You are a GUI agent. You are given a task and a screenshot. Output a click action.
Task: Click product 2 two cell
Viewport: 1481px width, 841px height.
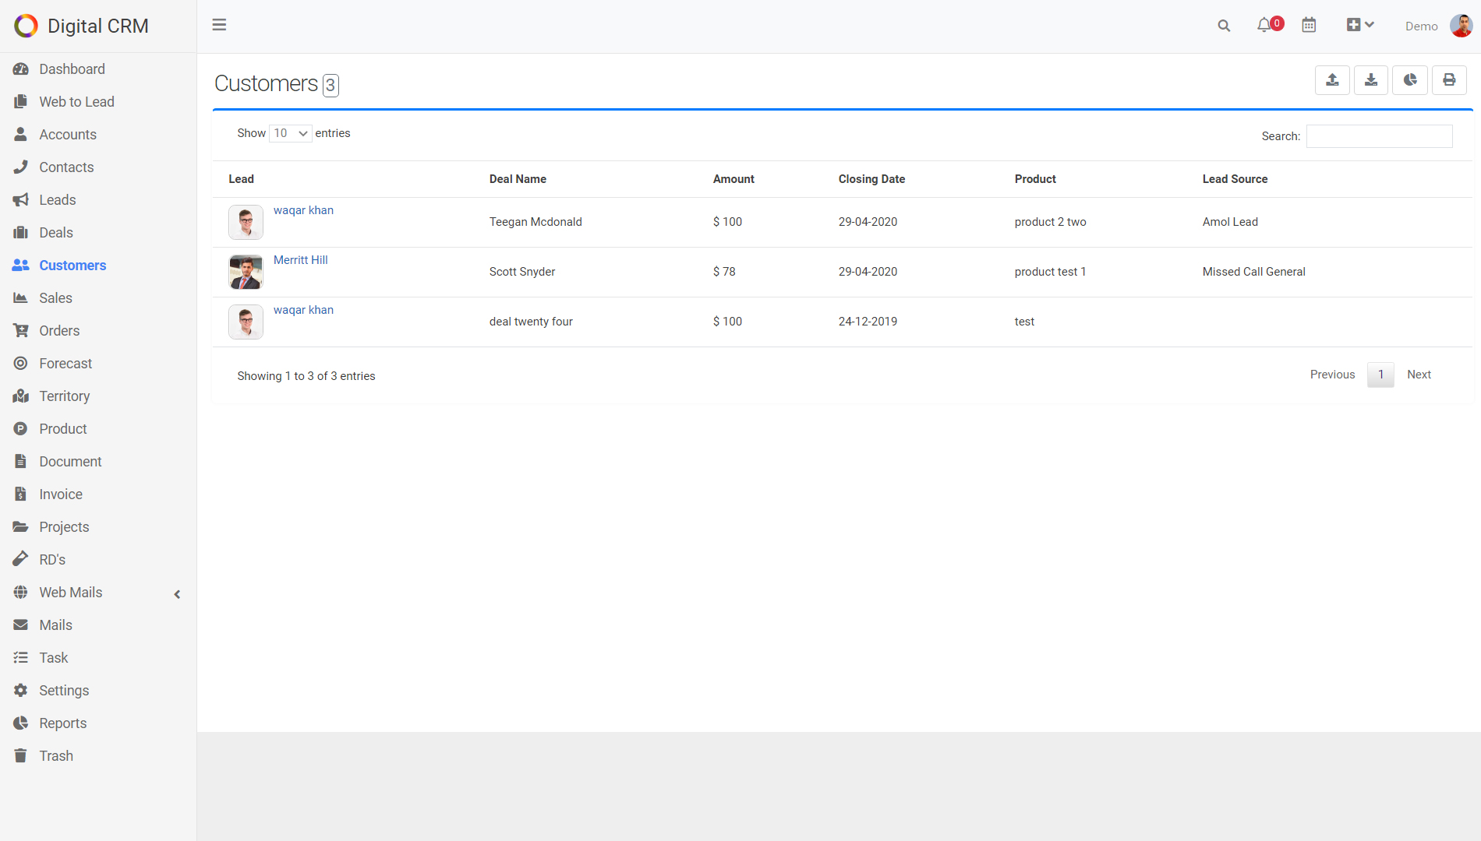tap(1050, 222)
